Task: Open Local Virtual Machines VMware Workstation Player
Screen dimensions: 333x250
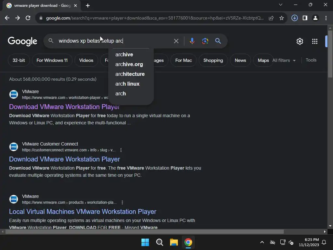Action: click(x=83, y=212)
